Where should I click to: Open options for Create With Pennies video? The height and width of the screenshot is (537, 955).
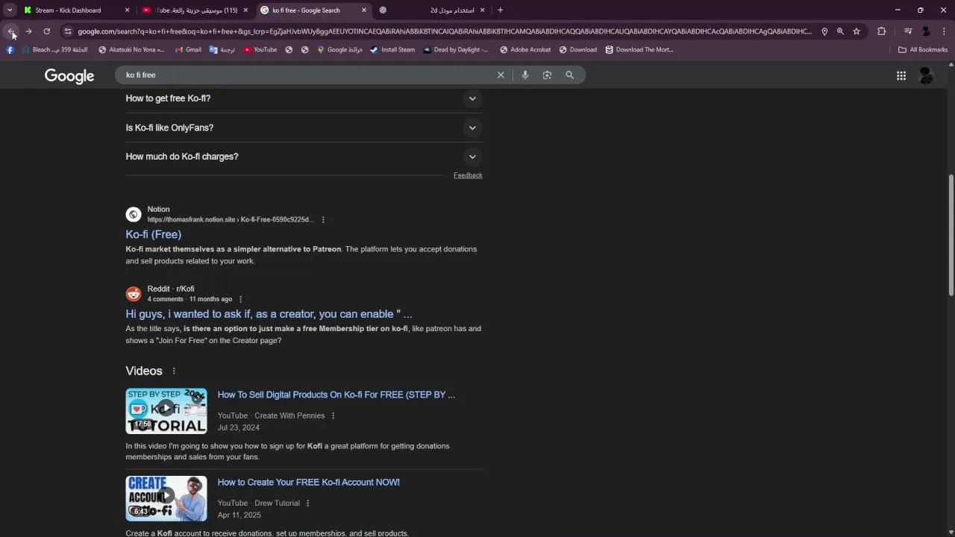tap(333, 416)
